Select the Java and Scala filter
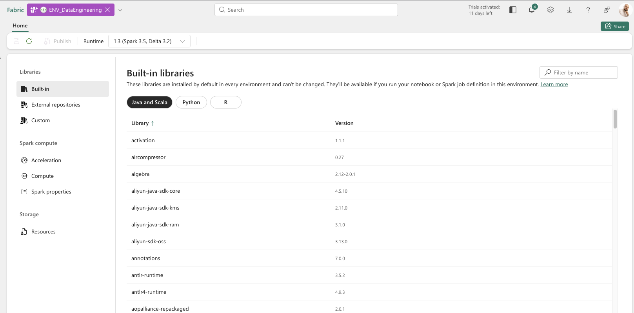Viewport: 634px width, 313px height. tap(149, 102)
